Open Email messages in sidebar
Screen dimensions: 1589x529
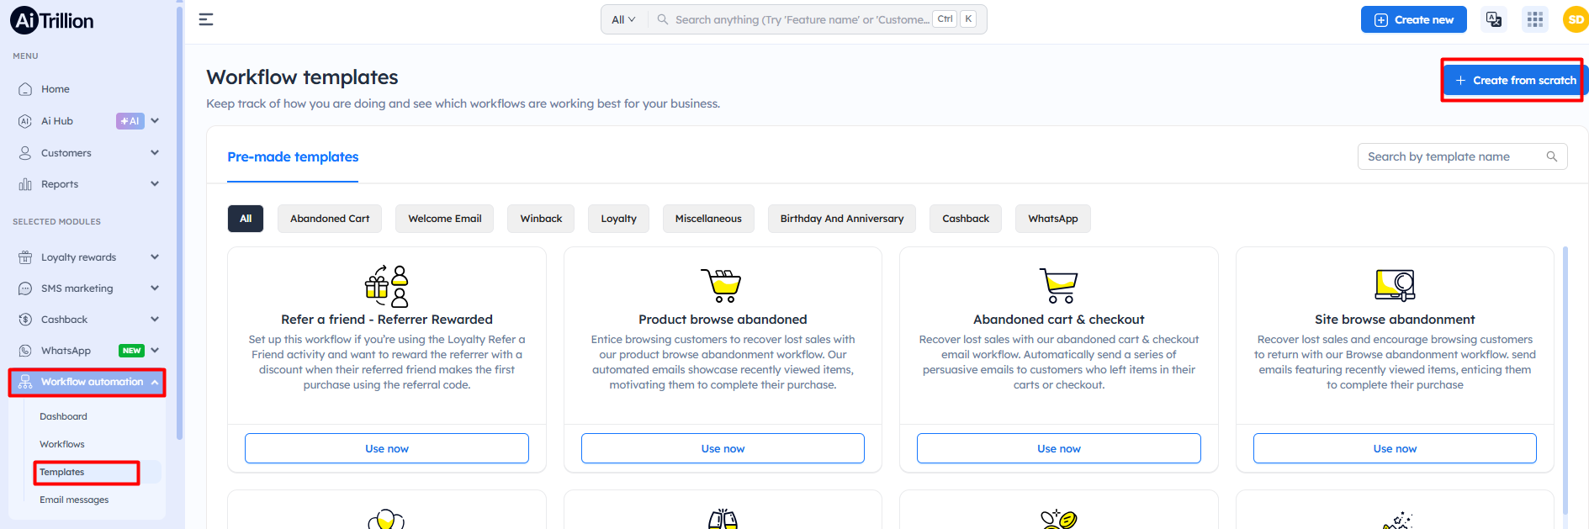[x=74, y=500]
